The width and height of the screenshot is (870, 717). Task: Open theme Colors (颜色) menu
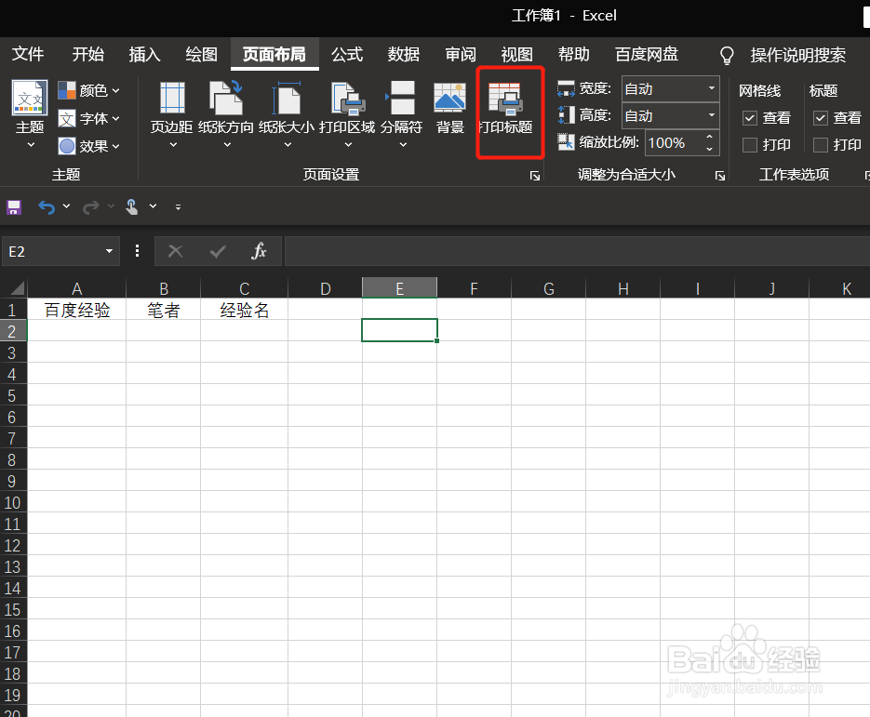(88, 90)
